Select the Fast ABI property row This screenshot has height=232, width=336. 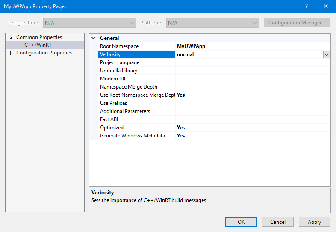point(214,119)
